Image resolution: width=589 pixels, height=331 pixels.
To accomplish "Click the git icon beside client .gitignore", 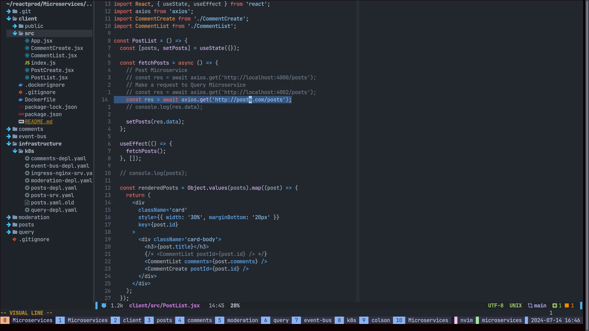I will [21, 92].
